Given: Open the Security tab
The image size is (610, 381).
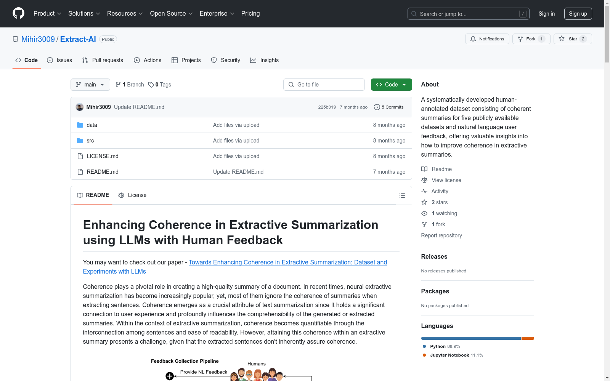Looking at the screenshot, I should coord(226,60).
